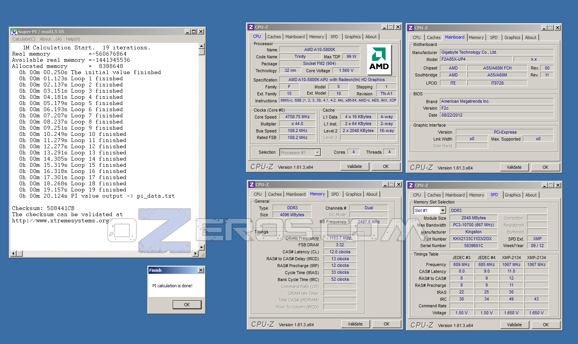This screenshot has height=344, width=578.
Task: Click OK in the Finish dialog
Action: [187, 305]
